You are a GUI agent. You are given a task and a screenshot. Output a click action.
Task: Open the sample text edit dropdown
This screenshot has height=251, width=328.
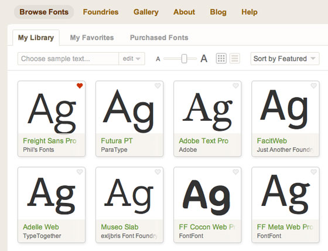coord(132,59)
